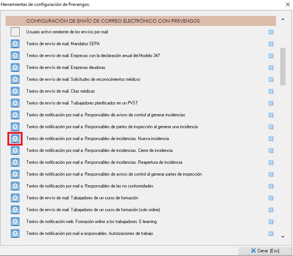Close the Herramientas de configuración window
The image size is (293, 256).
(x=287, y=4)
